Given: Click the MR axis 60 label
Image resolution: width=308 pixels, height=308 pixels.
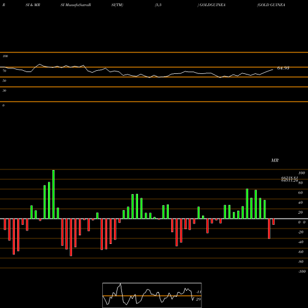Looking at the screenshot, I should 301,193.
